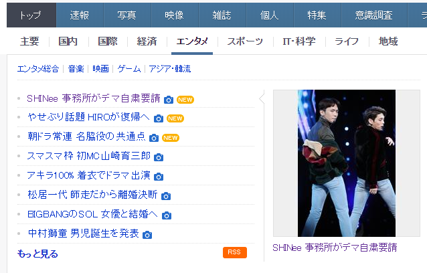The height and width of the screenshot is (273, 427).
Task: Go to the トップ navigation tab
Action: pyautogui.click(x=31, y=15)
